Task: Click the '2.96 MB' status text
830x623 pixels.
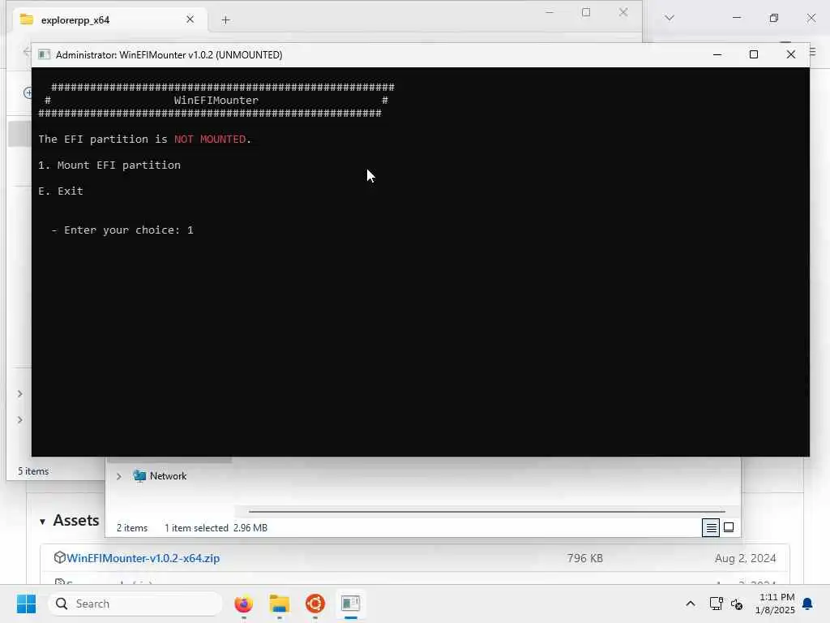Action: point(250,527)
